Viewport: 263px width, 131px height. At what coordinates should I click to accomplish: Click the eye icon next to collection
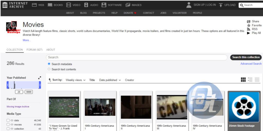click(12, 129)
